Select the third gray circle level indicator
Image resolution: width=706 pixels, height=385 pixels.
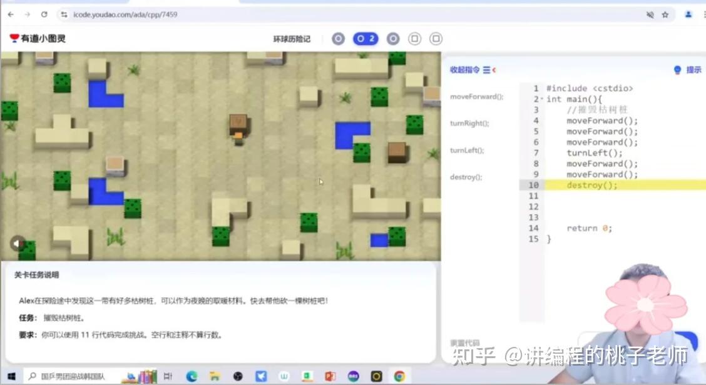coord(393,39)
